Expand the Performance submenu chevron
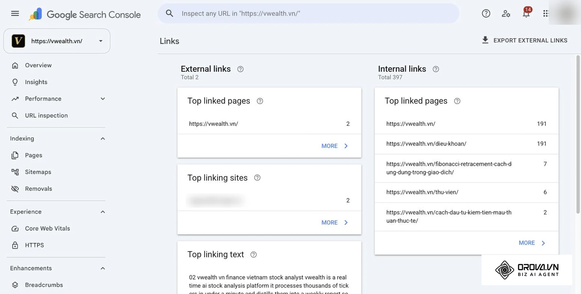 tap(103, 99)
